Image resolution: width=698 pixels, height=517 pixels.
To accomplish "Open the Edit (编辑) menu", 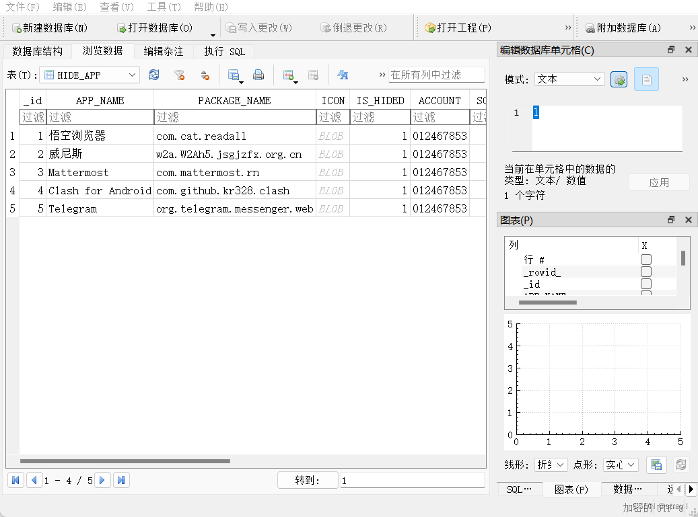I will coord(69,7).
